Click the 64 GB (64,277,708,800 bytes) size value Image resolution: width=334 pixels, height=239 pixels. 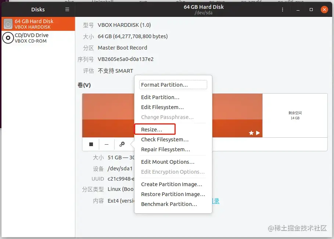(x=133, y=36)
